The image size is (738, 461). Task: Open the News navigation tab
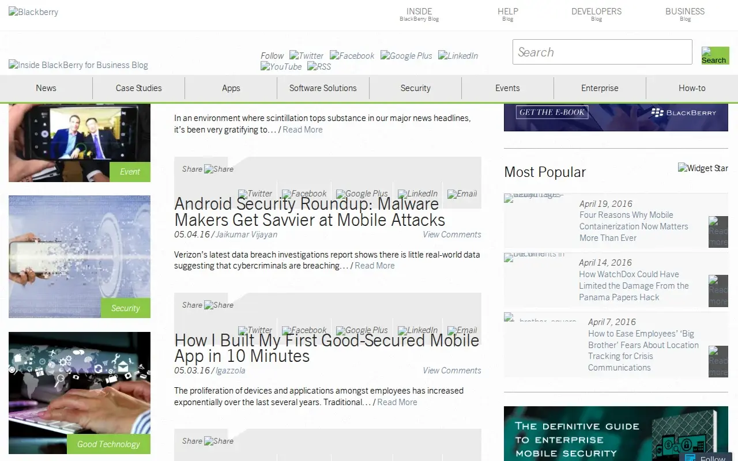click(46, 88)
